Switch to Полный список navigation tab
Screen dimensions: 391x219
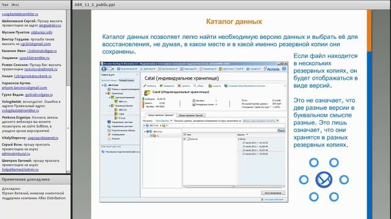[x=126, y=80]
